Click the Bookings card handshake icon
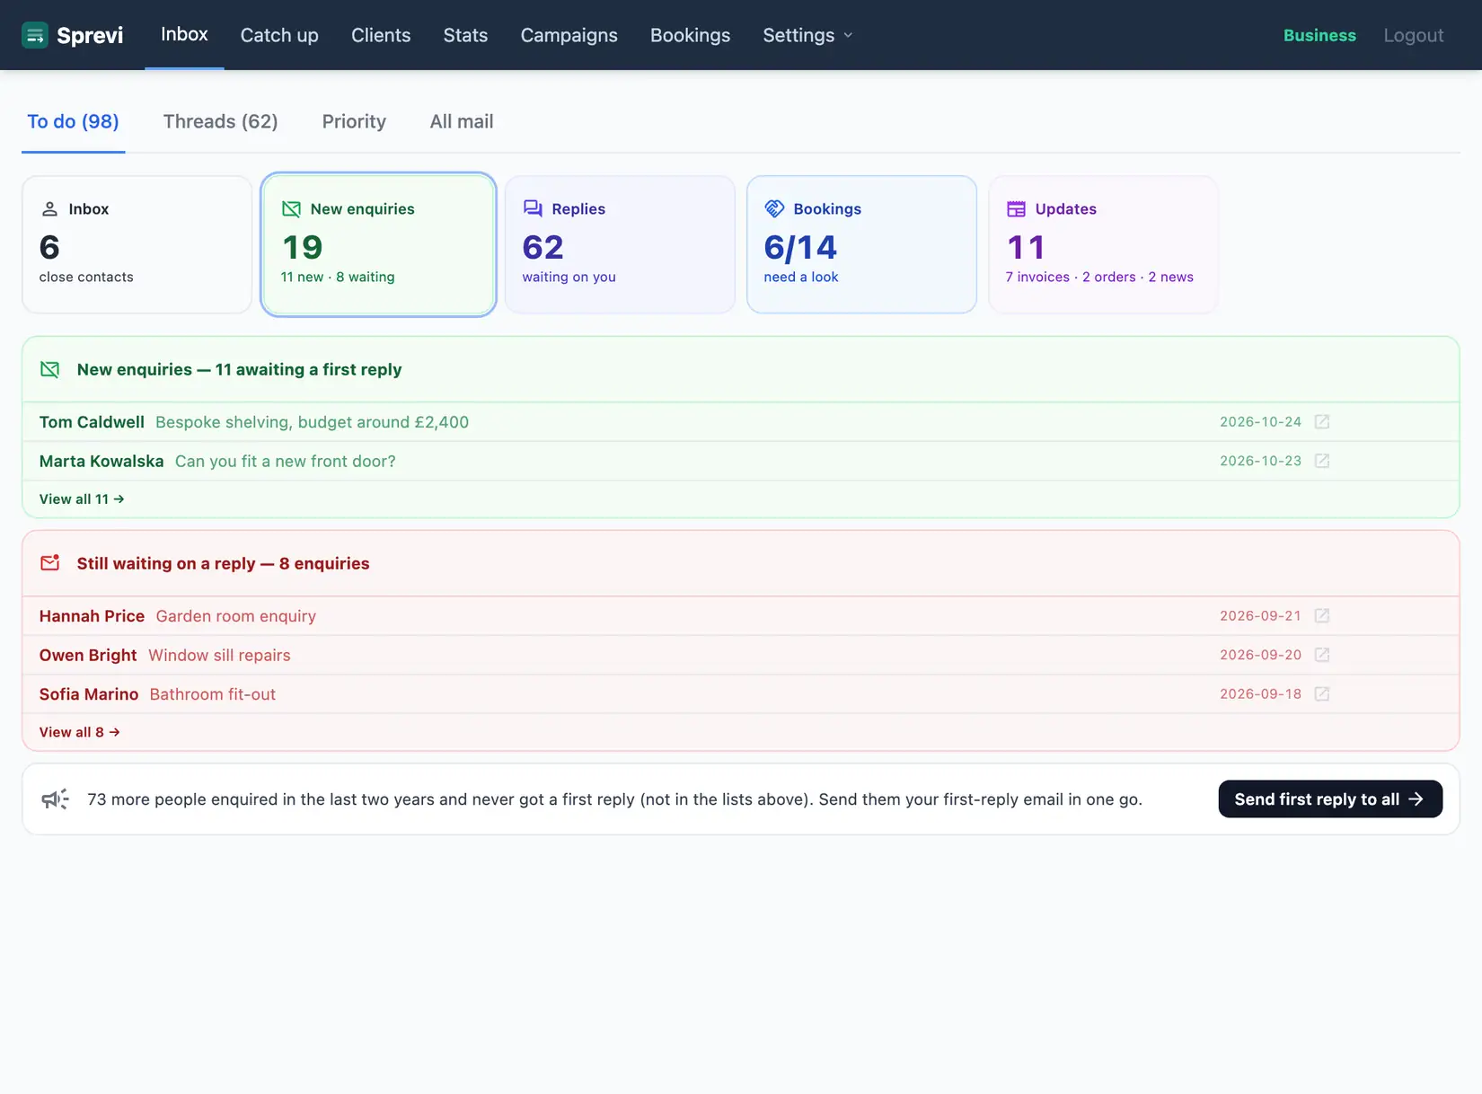Viewport: 1482px width, 1094px height. [774, 208]
